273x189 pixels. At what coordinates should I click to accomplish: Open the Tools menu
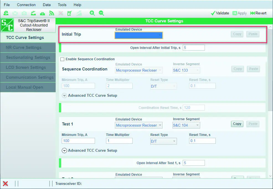coord(62,5)
